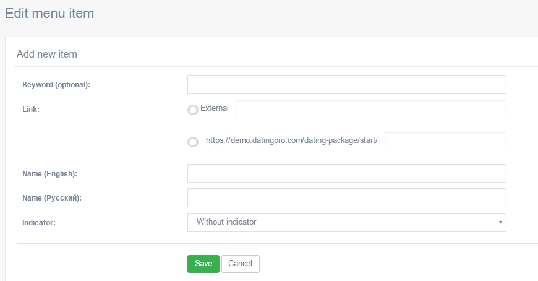Open the Indicator dropdown showing Without indicator

point(346,222)
